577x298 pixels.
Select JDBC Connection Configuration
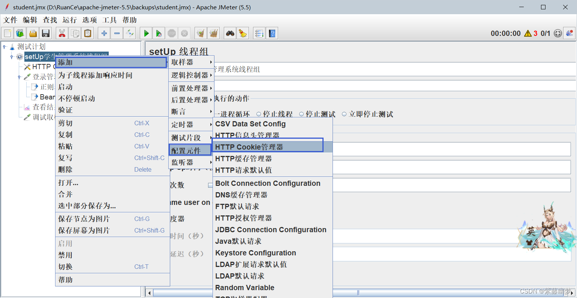click(271, 230)
